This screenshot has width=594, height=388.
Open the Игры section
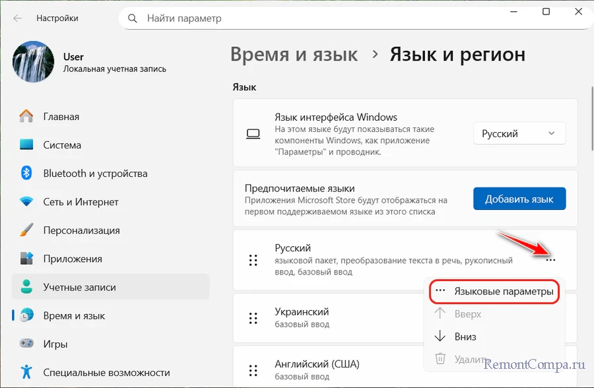[x=56, y=343]
